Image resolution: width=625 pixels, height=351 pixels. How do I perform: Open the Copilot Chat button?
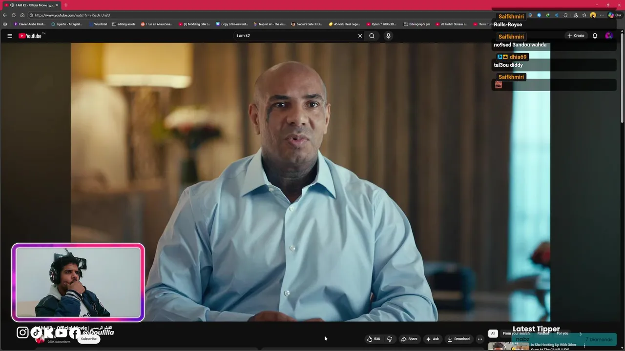click(x=615, y=15)
